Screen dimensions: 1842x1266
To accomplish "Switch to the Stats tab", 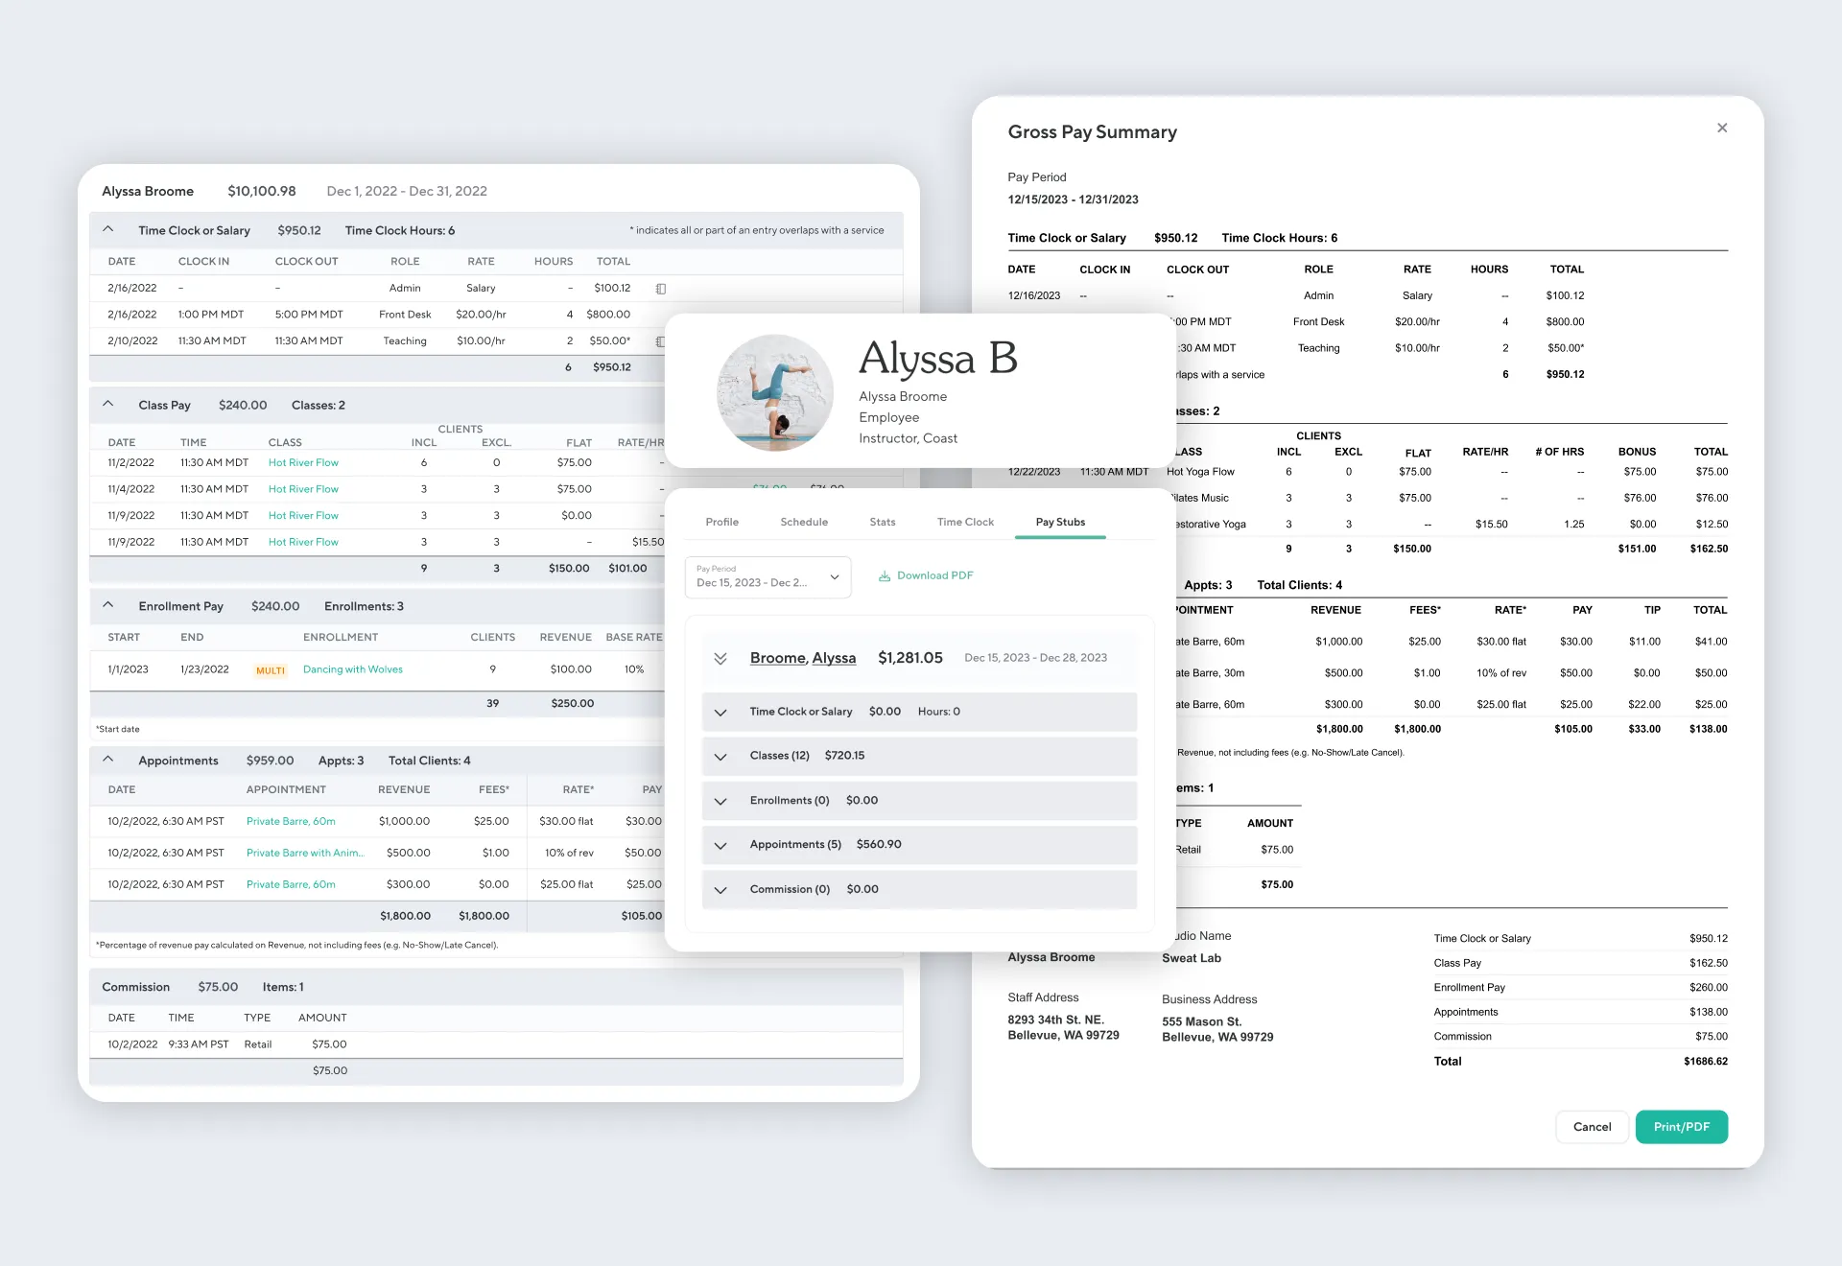I will (882, 522).
